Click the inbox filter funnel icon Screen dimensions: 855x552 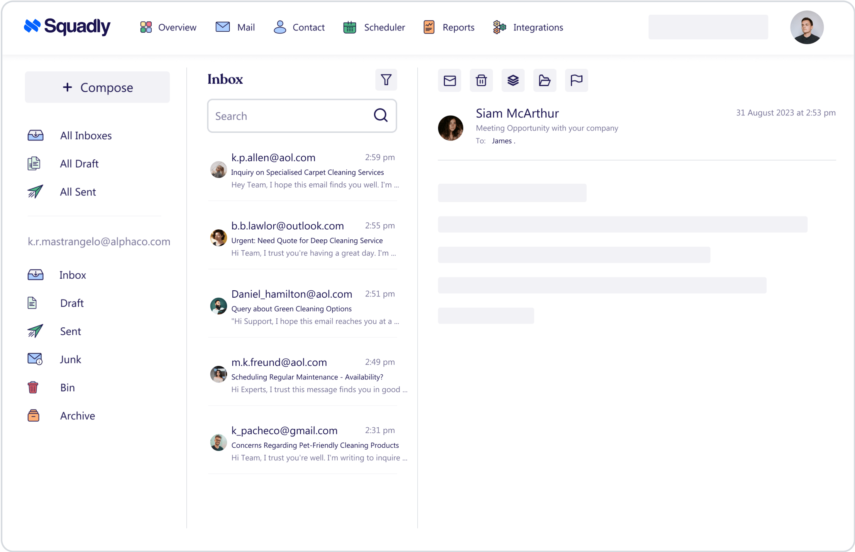(386, 80)
